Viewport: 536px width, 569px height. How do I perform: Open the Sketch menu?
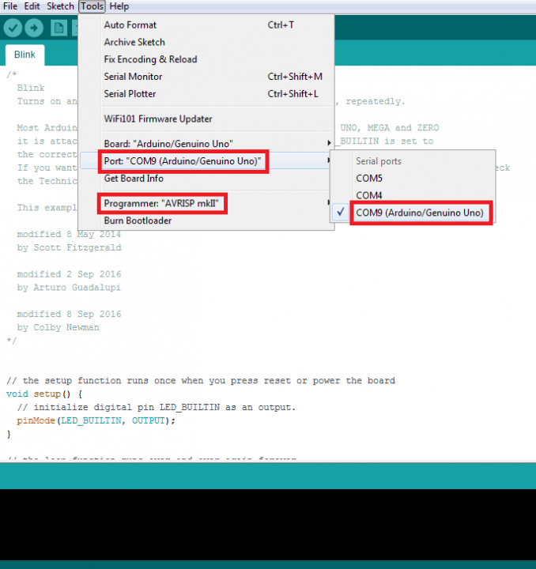tap(60, 6)
